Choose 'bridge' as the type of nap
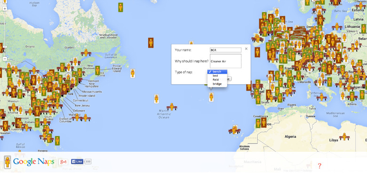The height and width of the screenshot is (173, 367). click(217, 84)
